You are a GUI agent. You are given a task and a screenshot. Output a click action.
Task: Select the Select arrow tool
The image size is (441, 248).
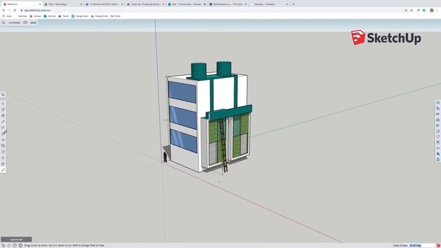pyautogui.click(x=3, y=103)
